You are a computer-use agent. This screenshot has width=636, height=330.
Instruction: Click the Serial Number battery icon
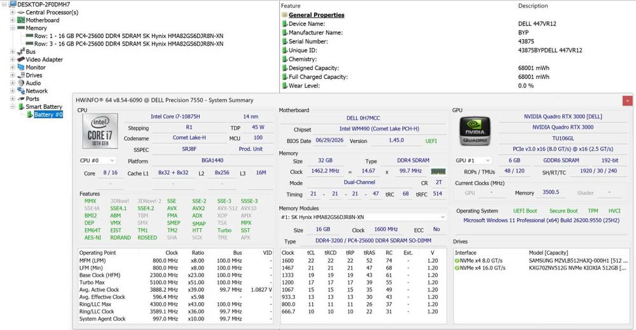[285, 41]
